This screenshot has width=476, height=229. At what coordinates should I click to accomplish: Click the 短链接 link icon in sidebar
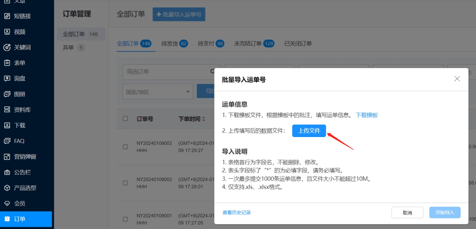point(7,16)
